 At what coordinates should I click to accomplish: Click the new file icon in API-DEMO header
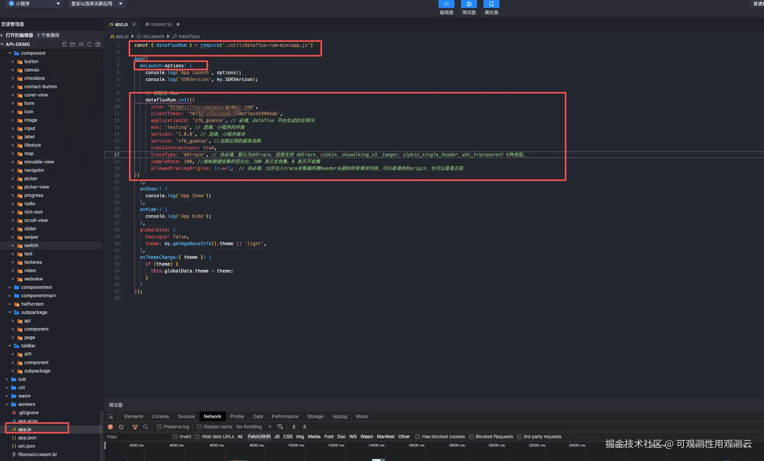(64, 44)
